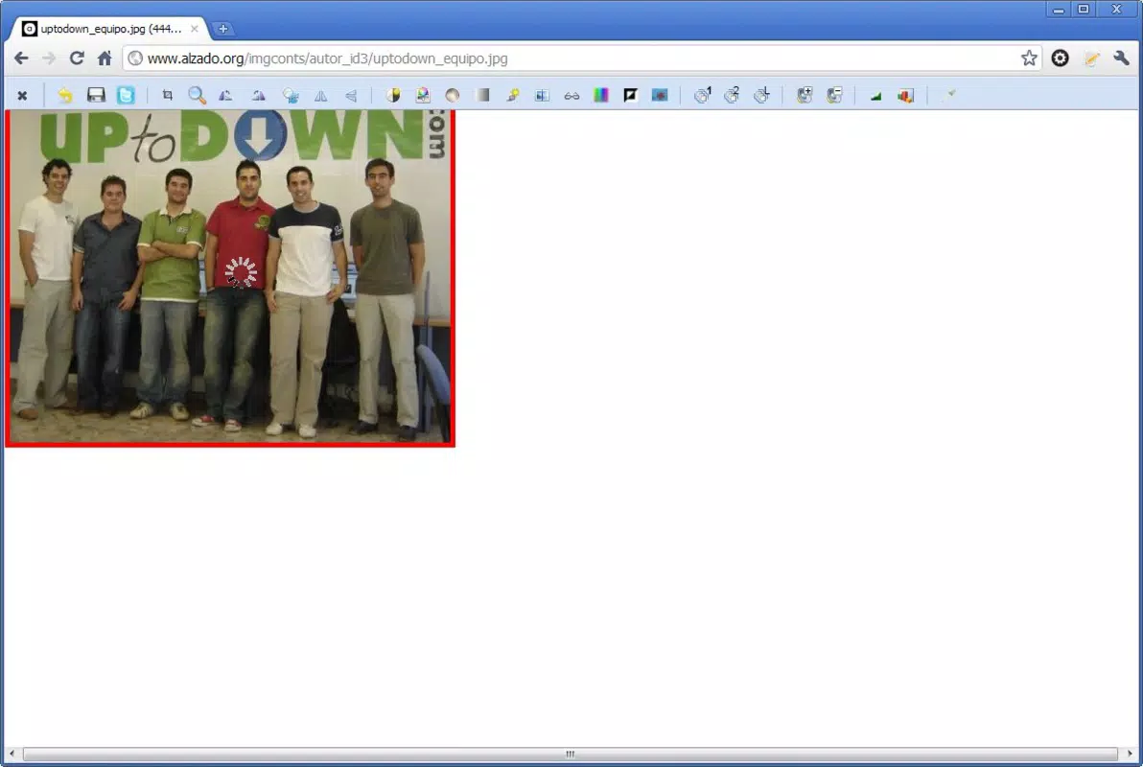1143x767 pixels.
Task: Click the yellow undo arrow icon
Action: 65,95
